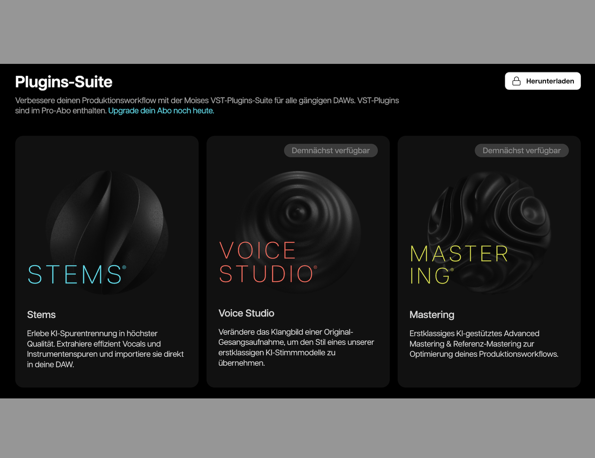Open the 'Upgrade dein Abo noch heute' link
595x458 pixels.
(x=161, y=111)
